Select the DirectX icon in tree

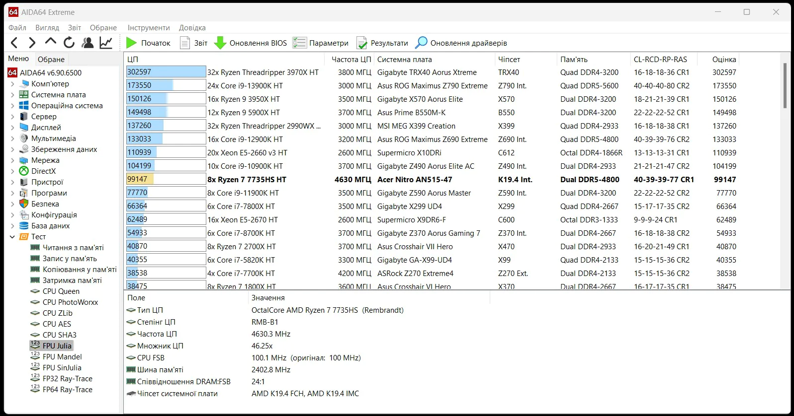24,171
